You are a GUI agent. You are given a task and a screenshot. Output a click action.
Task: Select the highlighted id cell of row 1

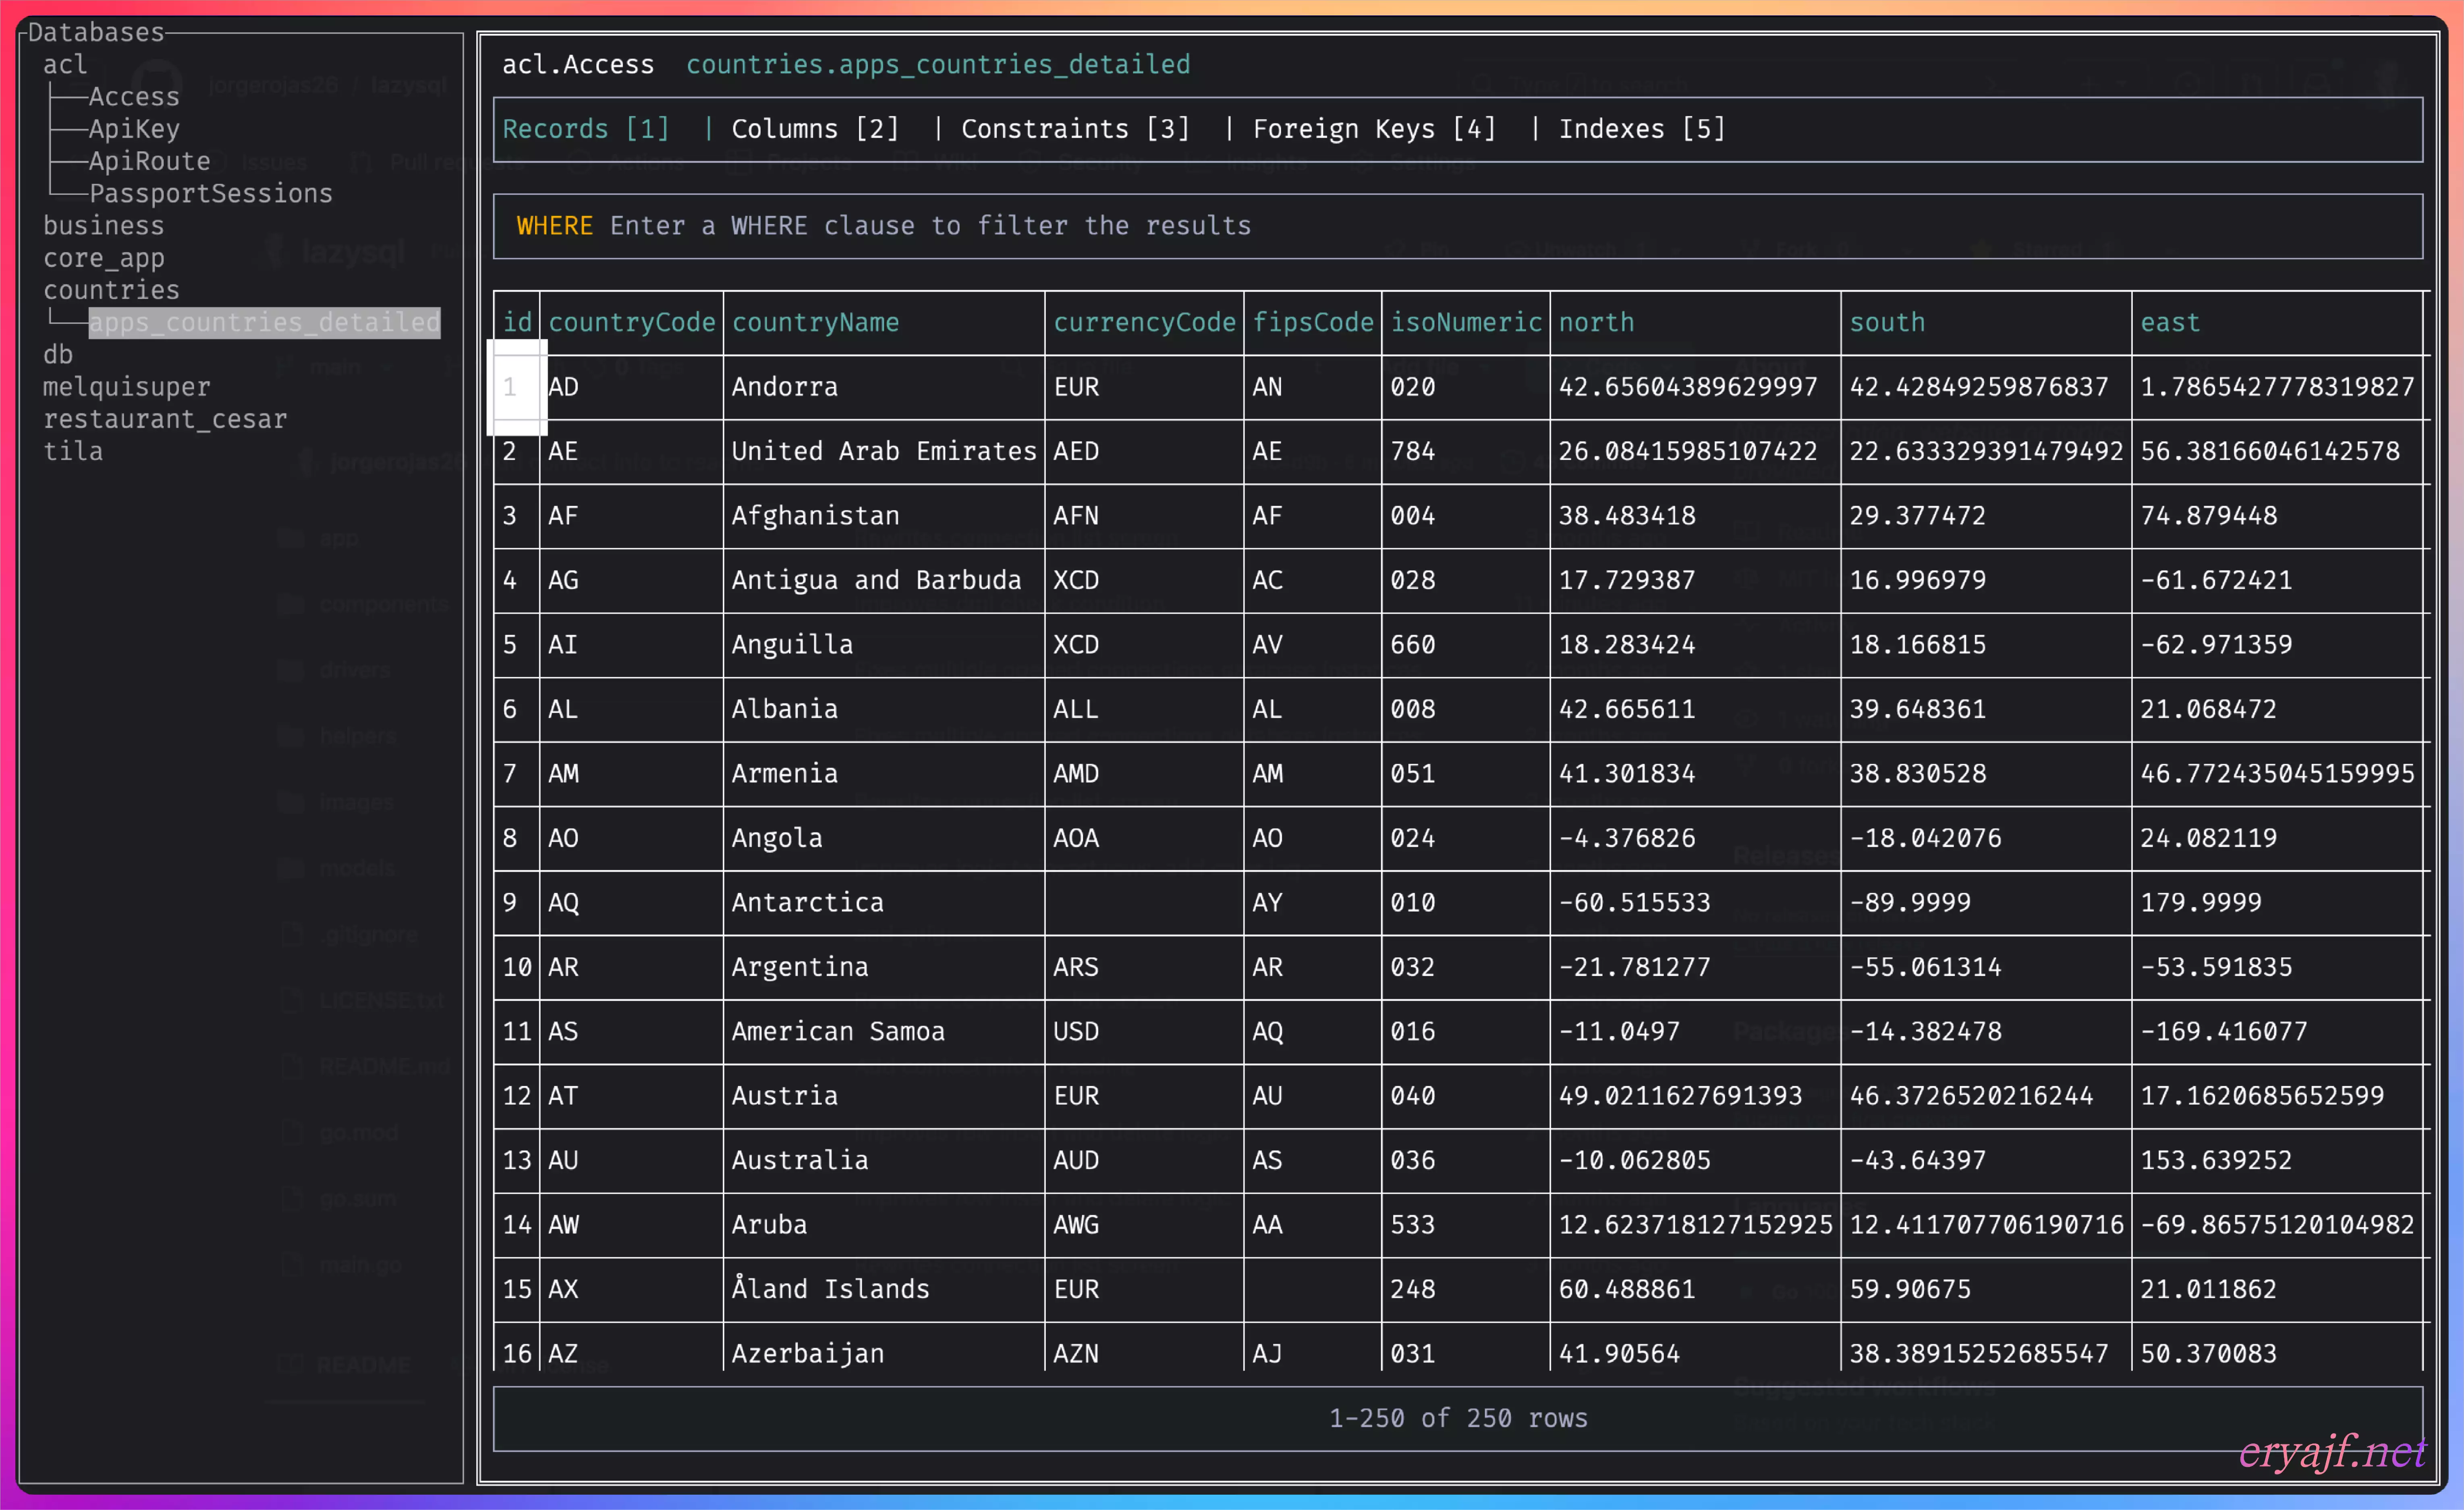[x=517, y=387]
